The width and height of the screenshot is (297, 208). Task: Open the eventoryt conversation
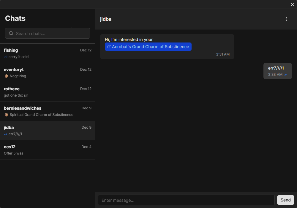tap(48, 73)
